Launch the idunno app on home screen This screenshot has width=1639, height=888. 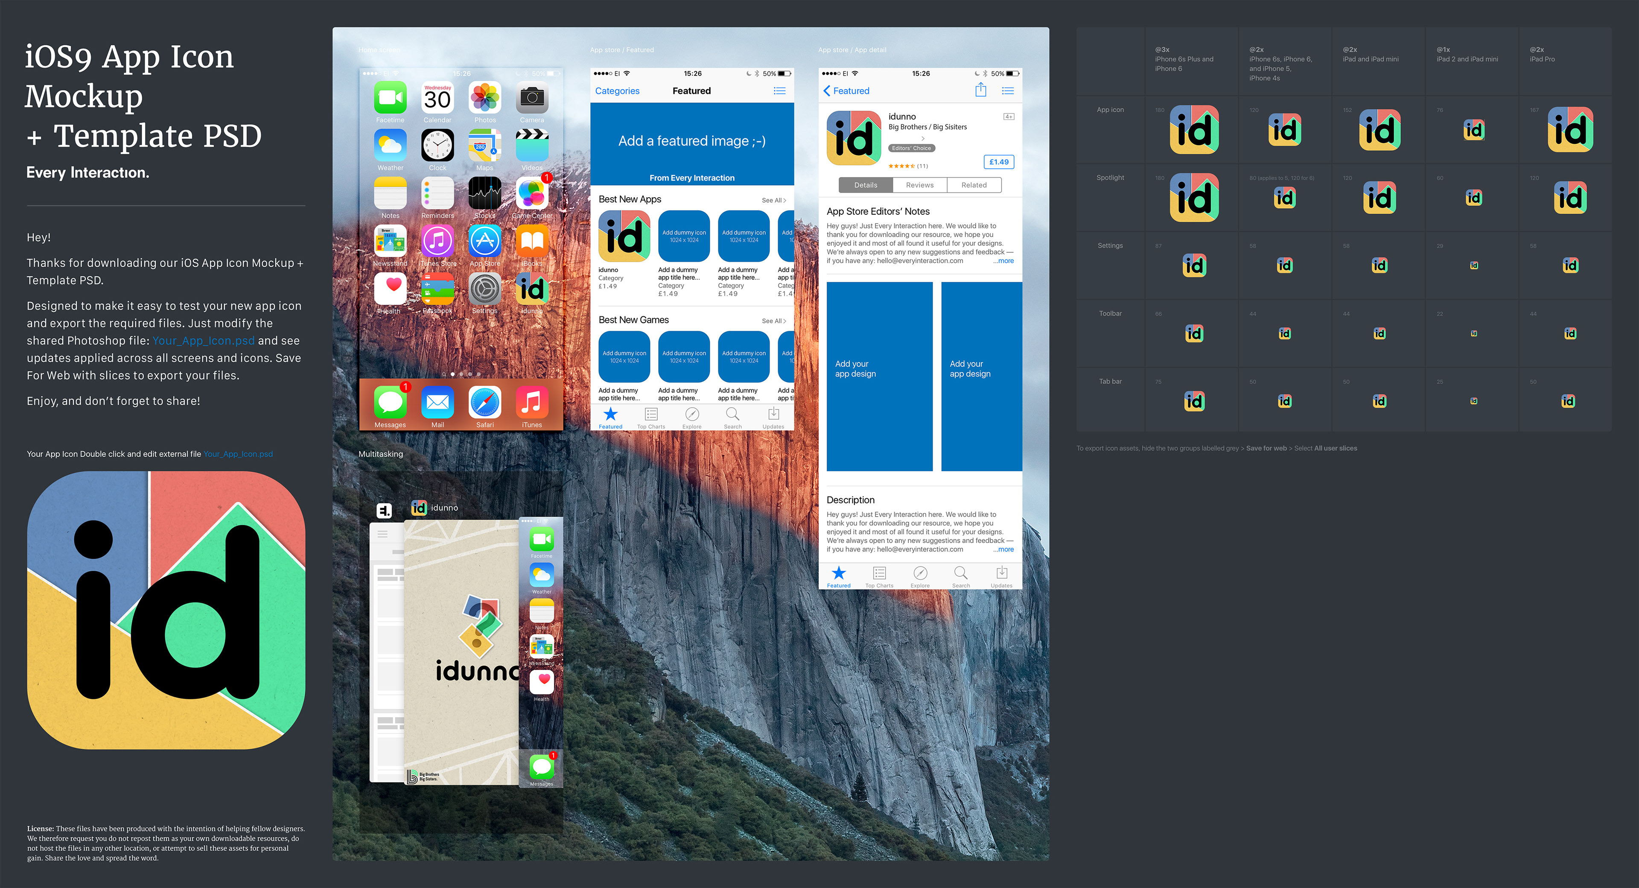[x=532, y=289]
